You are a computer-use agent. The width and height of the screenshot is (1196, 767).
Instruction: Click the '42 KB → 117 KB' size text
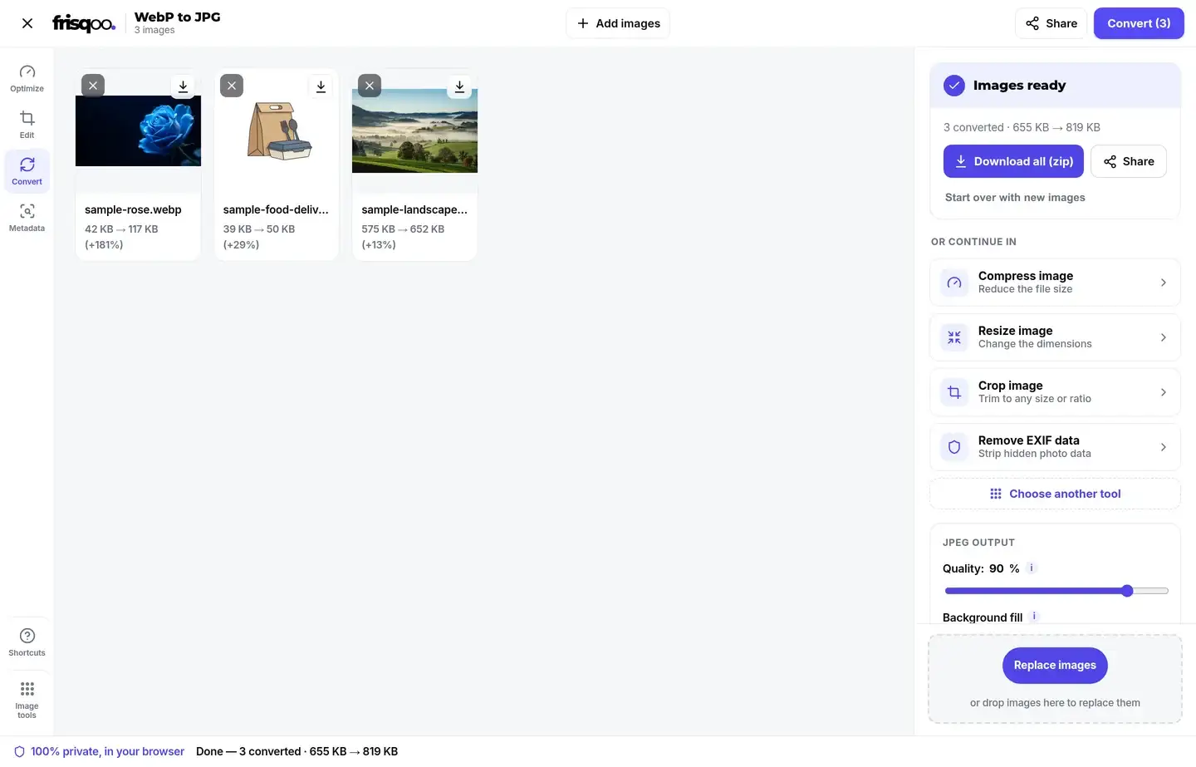tap(121, 229)
